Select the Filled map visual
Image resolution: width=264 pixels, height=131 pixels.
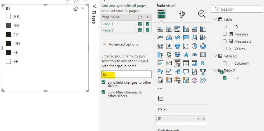point(177,55)
